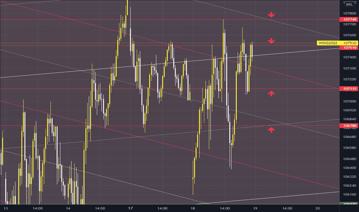Click the 107300 price axis value

[x=349, y=68]
